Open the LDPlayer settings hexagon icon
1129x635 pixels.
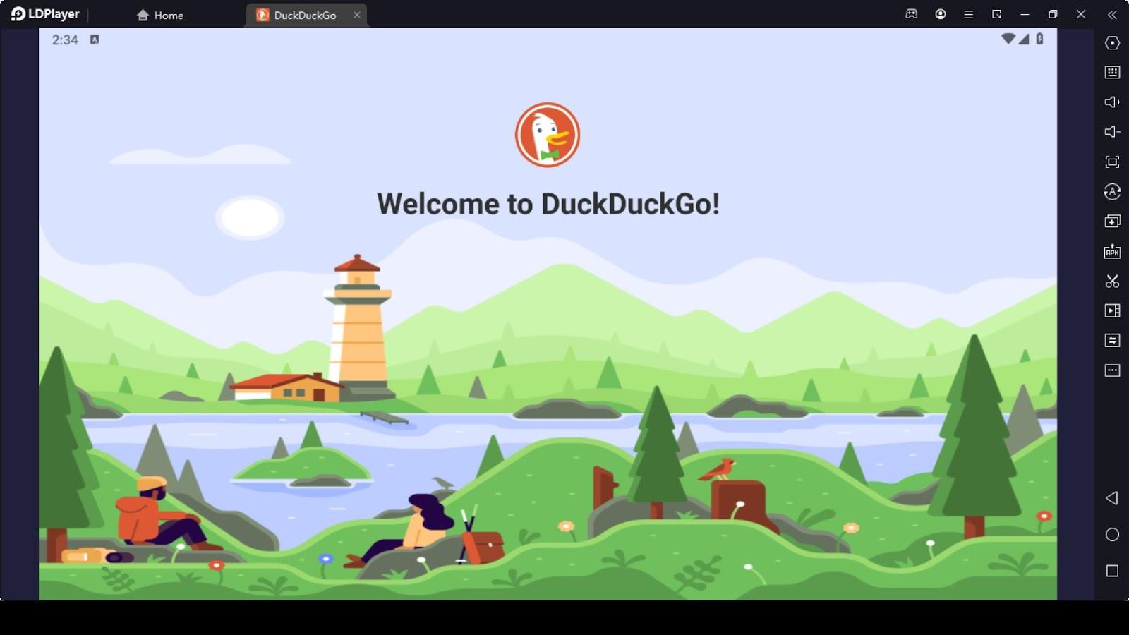(x=1112, y=43)
